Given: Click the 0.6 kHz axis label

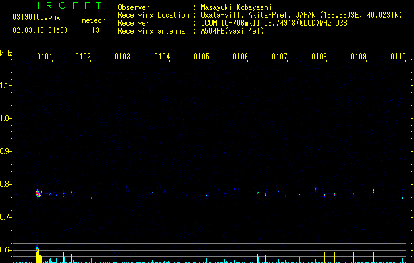Looking at the screenshot, I should click(x=5, y=250).
